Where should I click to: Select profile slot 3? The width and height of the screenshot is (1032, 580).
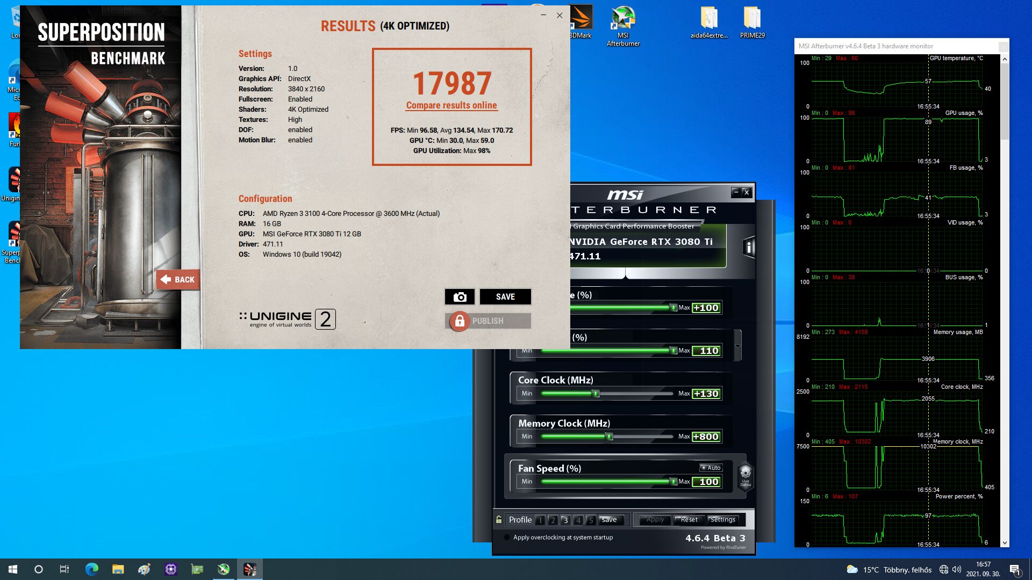[x=565, y=520]
